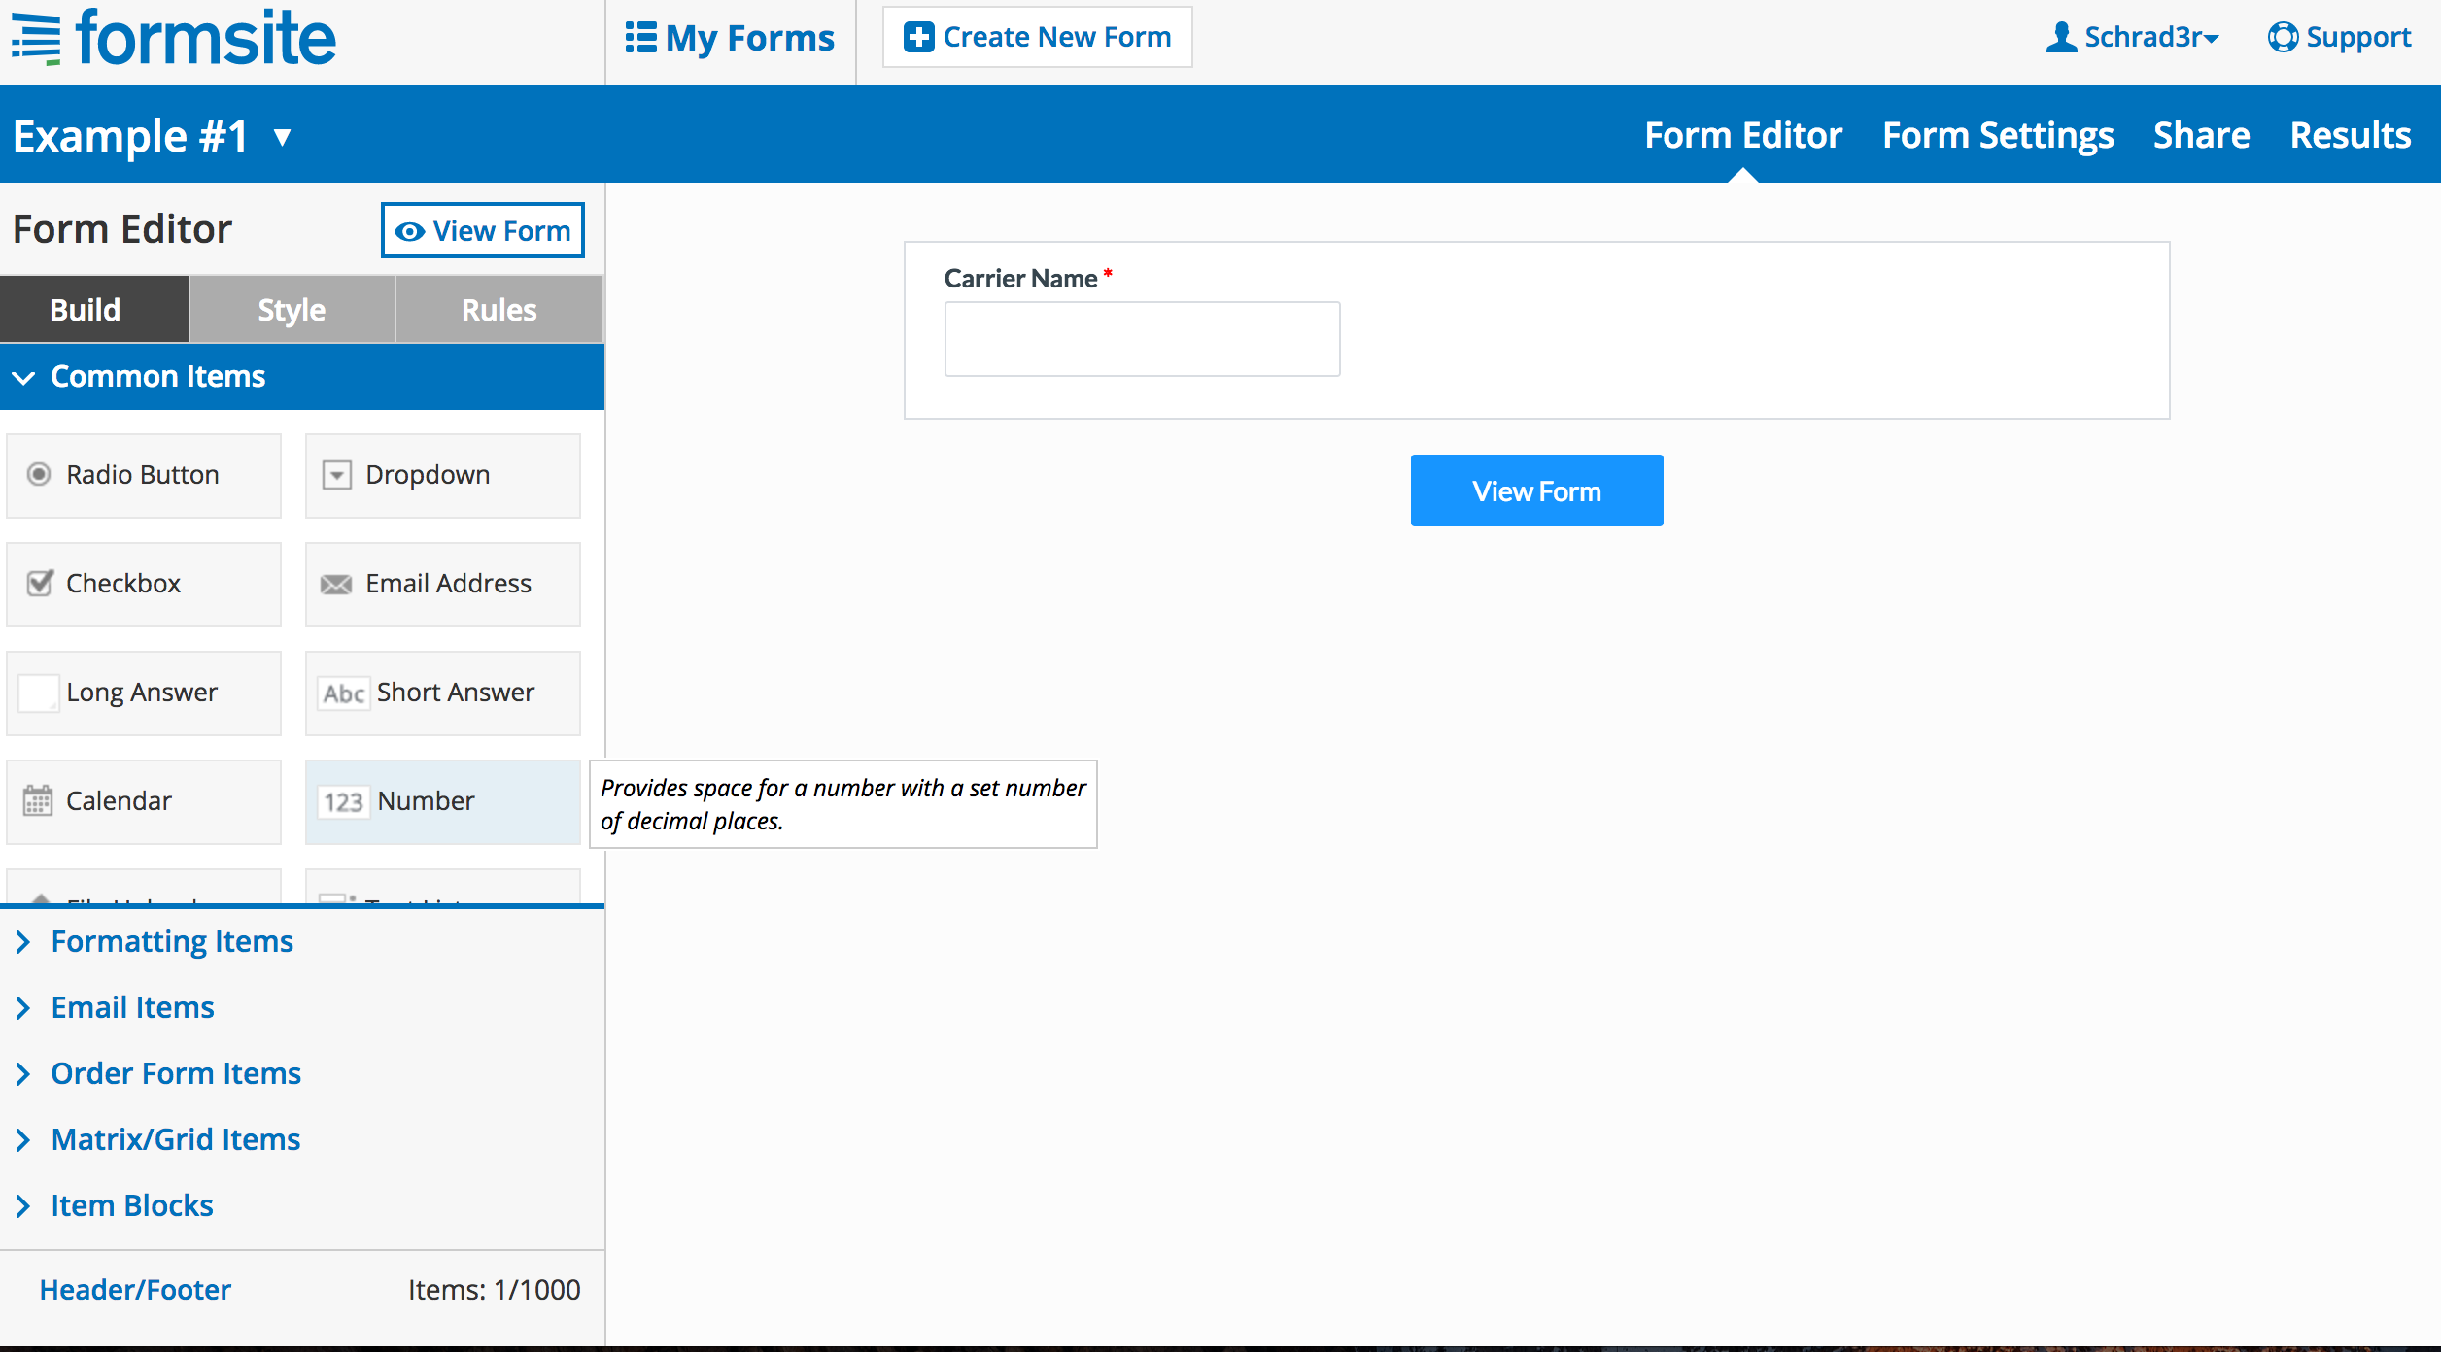Click the Long Answer box icon

39,693
